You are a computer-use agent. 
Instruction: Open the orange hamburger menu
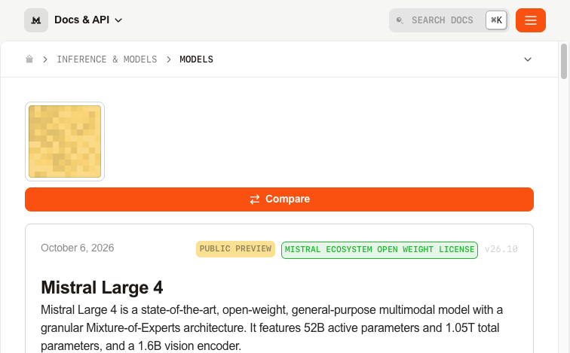(x=530, y=20)
